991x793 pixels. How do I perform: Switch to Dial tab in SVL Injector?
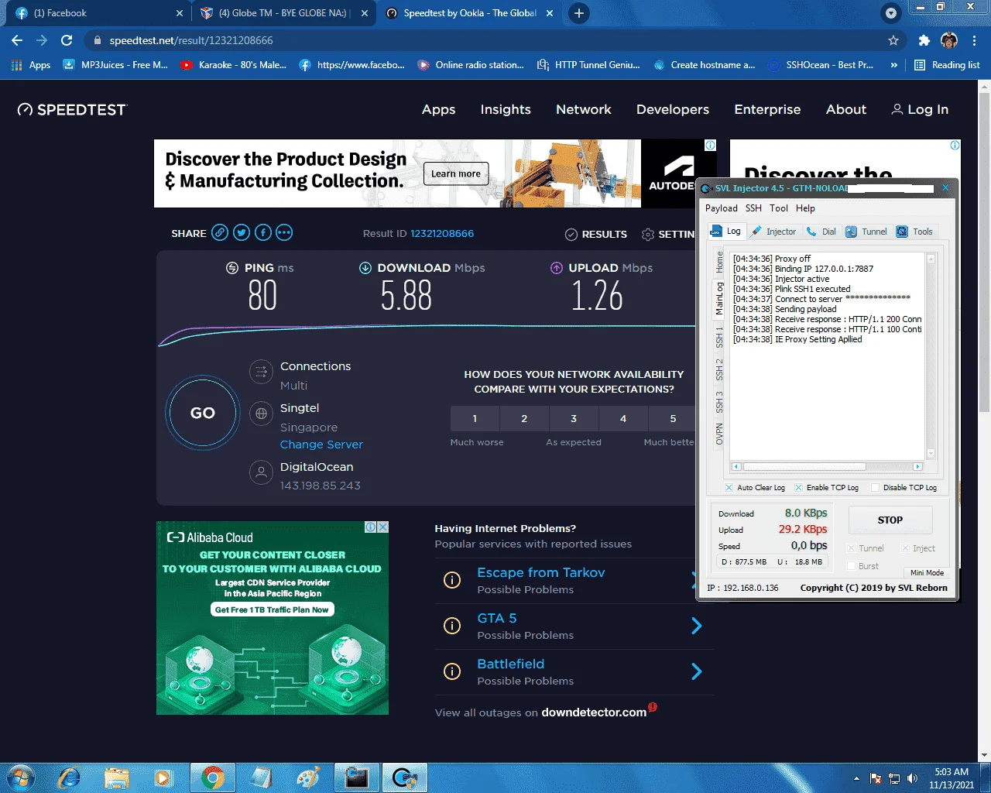click(821, 232)
